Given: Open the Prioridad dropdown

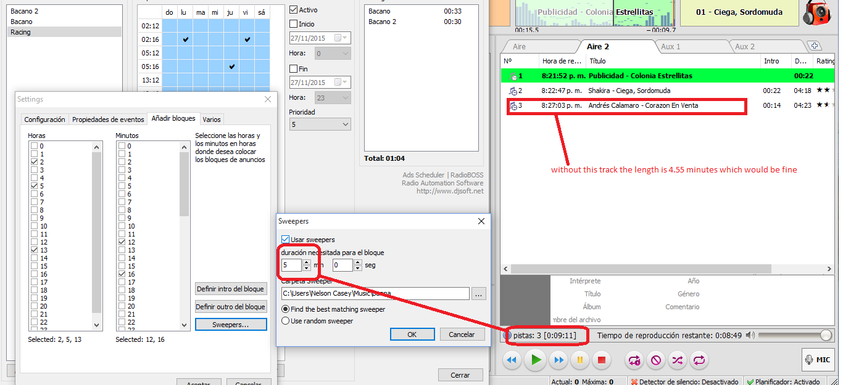Looking at the screenshot, I should click(320, 124).
